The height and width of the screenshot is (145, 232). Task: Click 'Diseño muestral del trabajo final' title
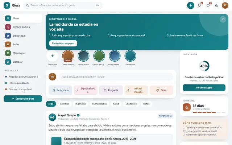point(204,77)
